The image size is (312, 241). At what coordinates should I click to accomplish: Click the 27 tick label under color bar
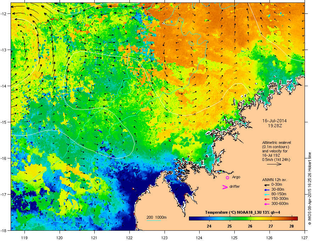click(x=271, y=226)
